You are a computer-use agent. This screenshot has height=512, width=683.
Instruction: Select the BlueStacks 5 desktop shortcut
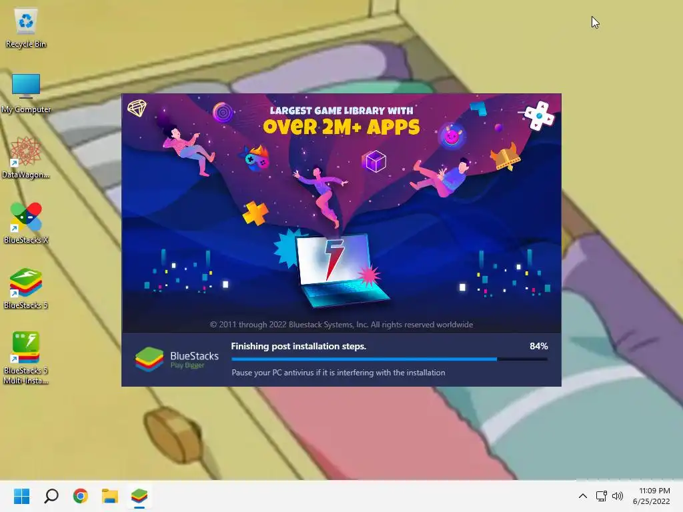26,289
